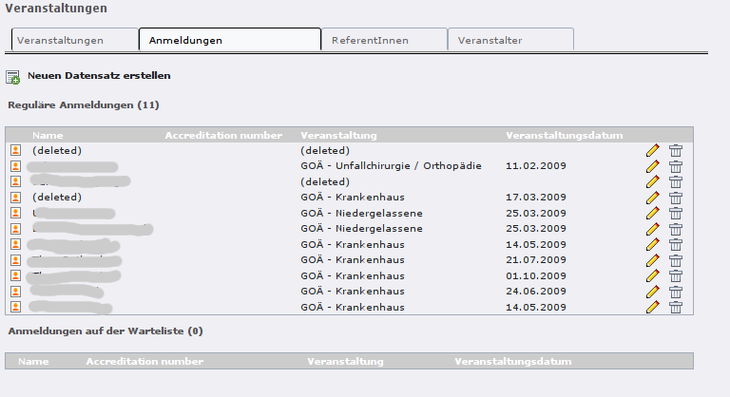The image size is (730, 397).
Task: Edit the 24.06.2009 Krankenhaus registration
Action: point(652,292)
